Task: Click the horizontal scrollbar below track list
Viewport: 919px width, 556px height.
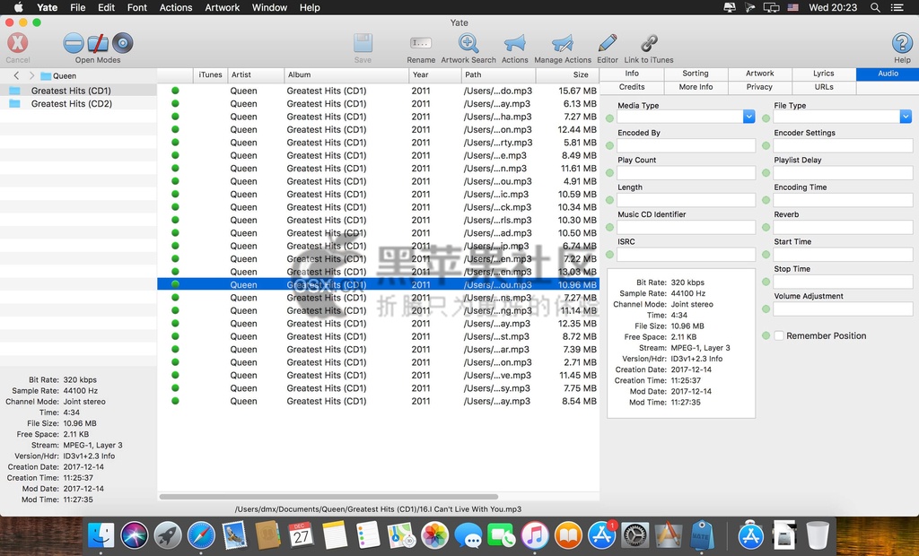Action: 328,497
